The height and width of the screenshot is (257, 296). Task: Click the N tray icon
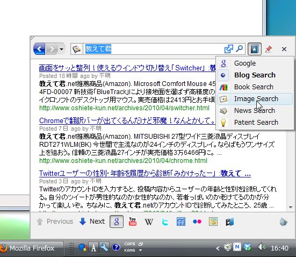click(x=237, y=247)
